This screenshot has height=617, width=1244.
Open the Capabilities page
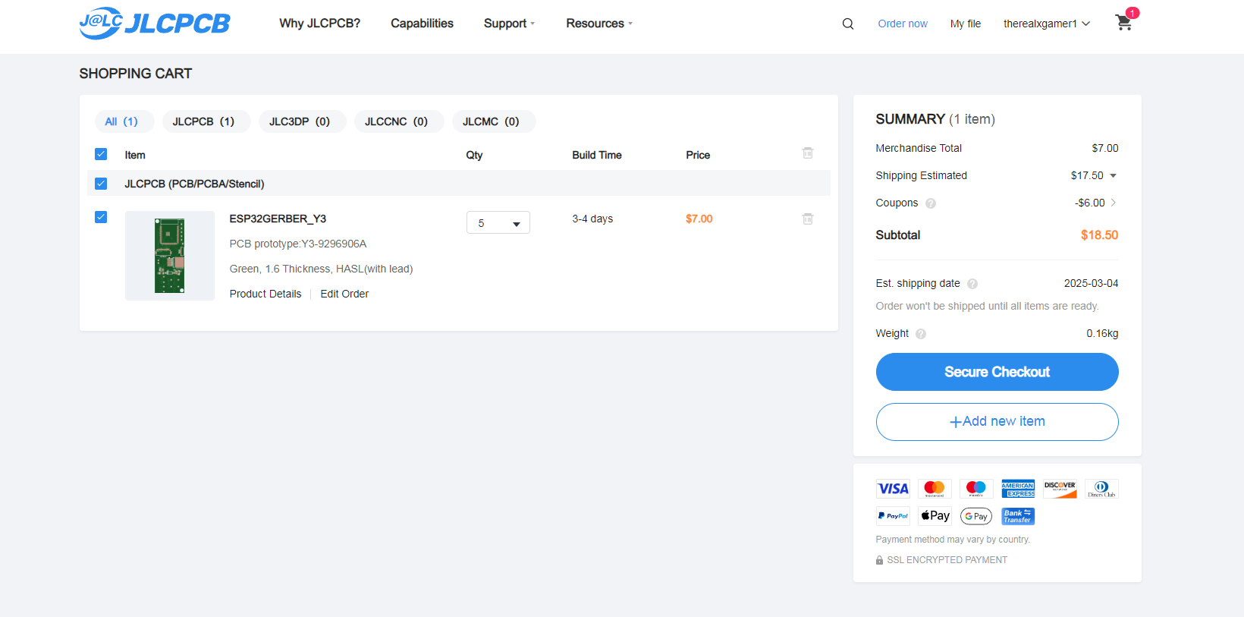(x=422, y=24)
